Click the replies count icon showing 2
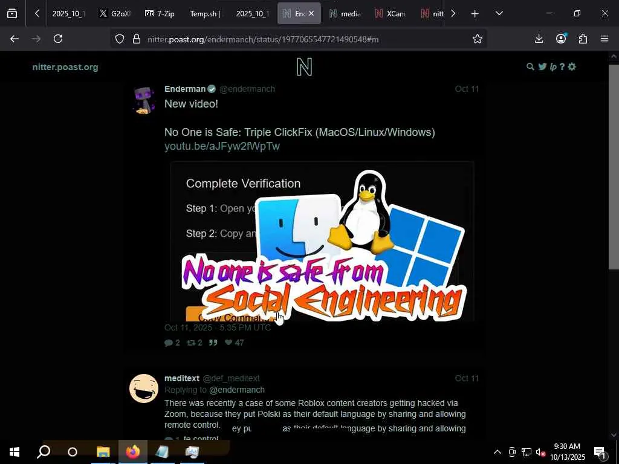The width and height of the screenshot is (619, 464). click(172, 343)
